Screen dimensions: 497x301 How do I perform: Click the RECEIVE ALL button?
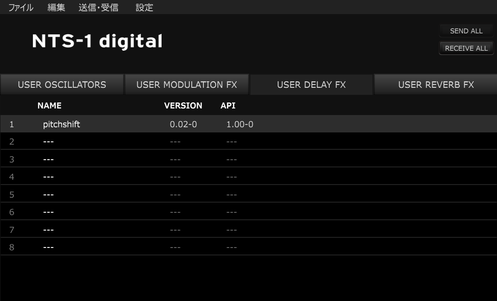tap(466, 48)
